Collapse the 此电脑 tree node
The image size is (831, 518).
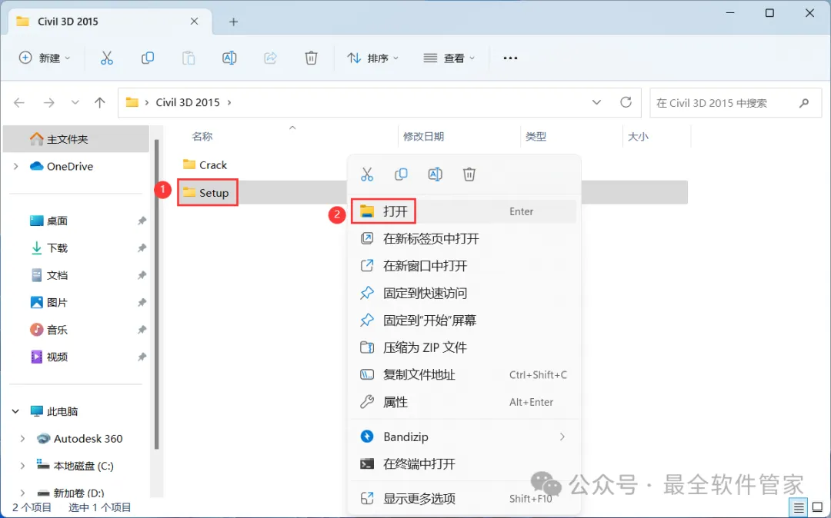[x=16, y=411]
